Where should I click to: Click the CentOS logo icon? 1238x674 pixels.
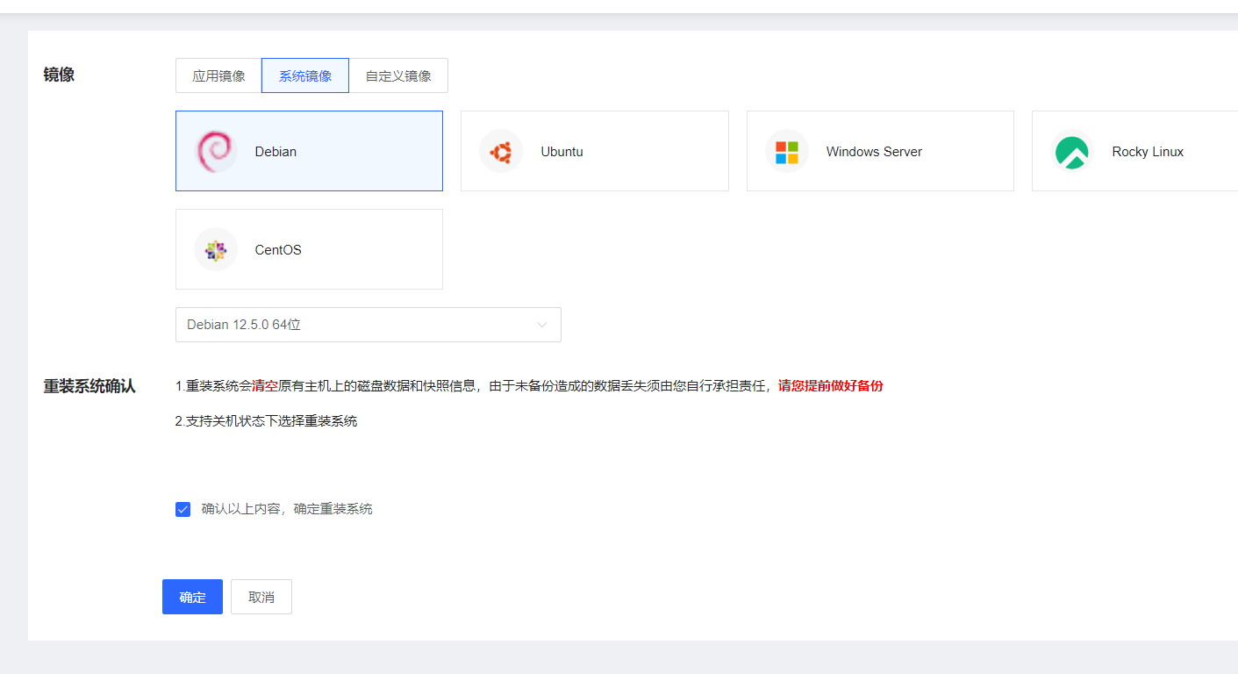click(x=215, y=250)
